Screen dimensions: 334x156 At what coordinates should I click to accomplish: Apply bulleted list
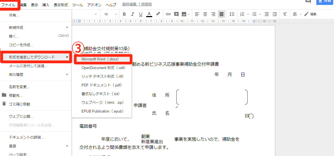tap(254, 14)
